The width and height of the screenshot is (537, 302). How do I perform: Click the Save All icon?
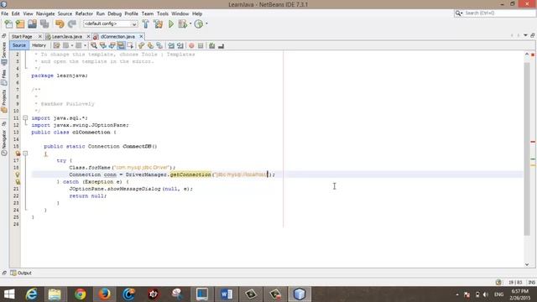pyautogui.click(x=44, y=24)
